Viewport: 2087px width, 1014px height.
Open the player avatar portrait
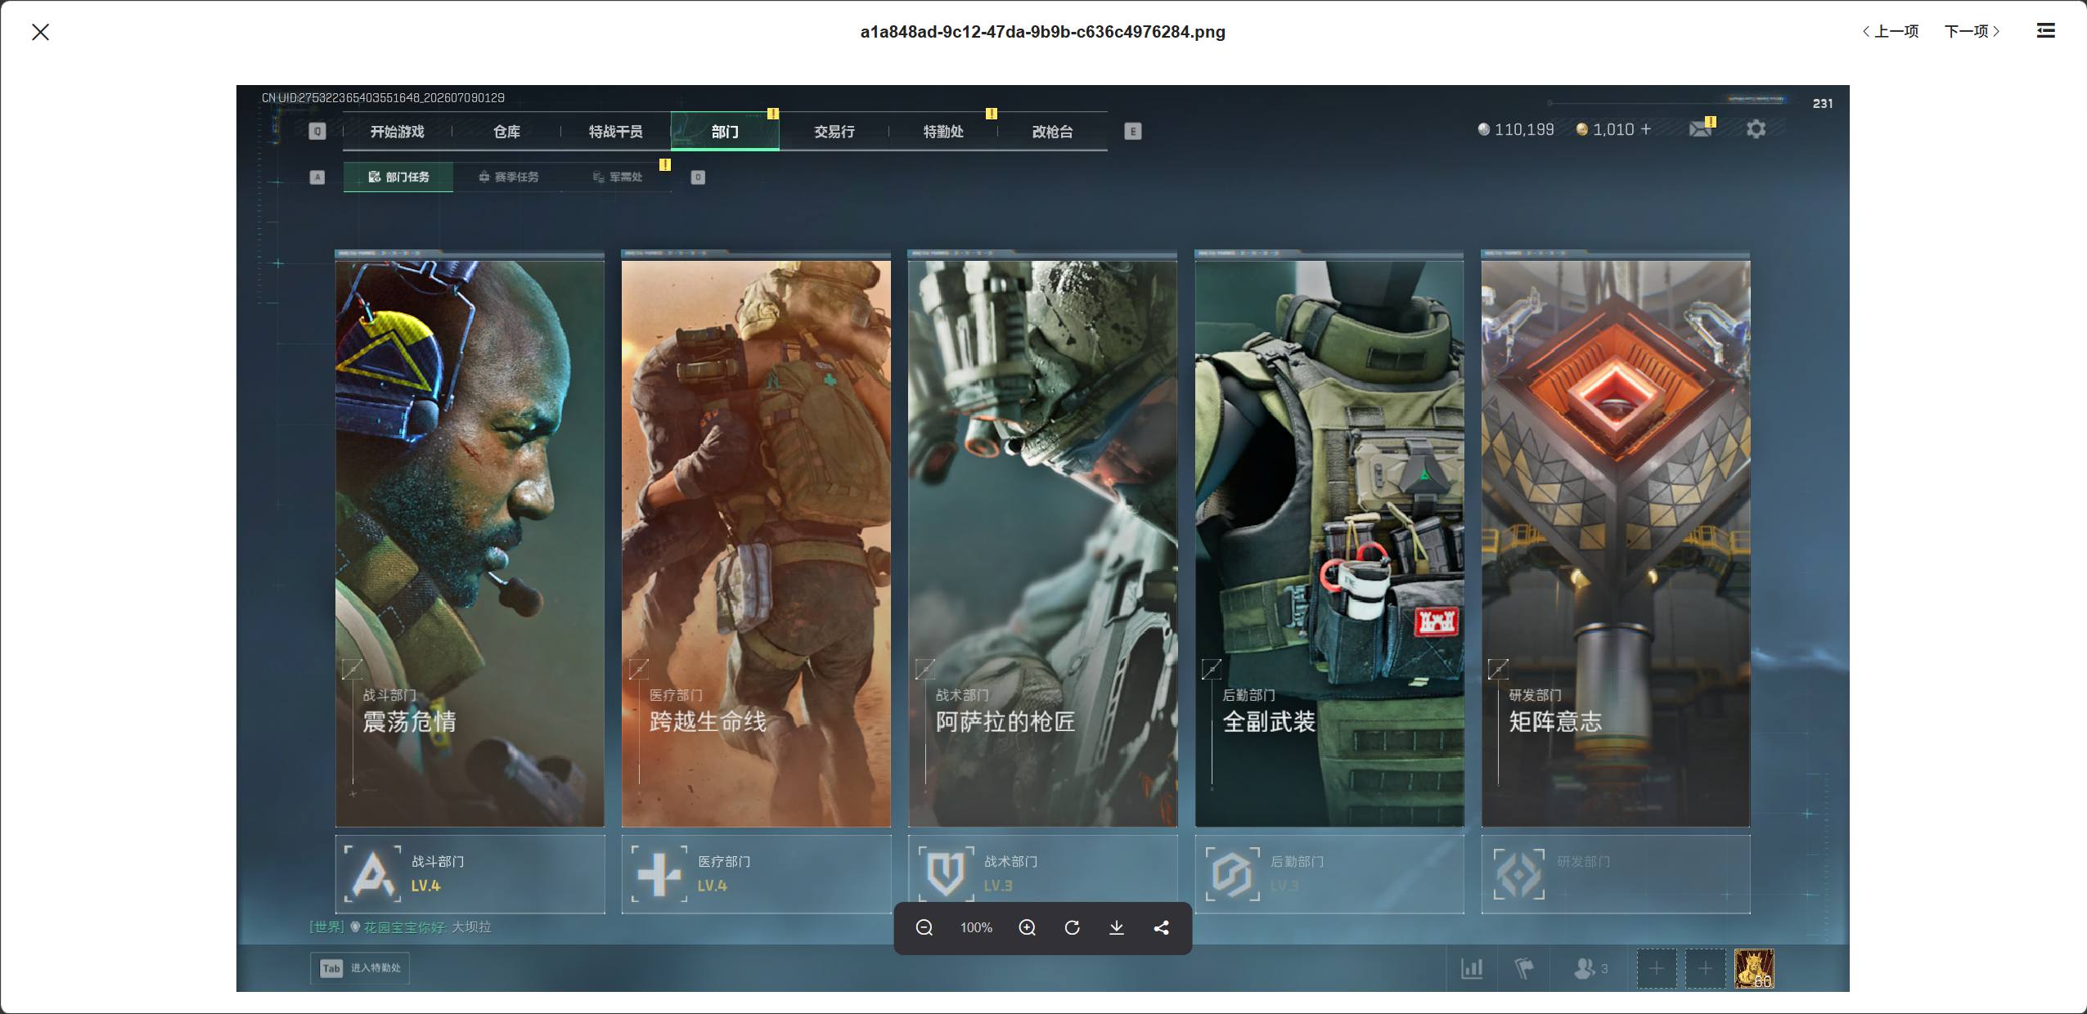tap(1755, 969)
